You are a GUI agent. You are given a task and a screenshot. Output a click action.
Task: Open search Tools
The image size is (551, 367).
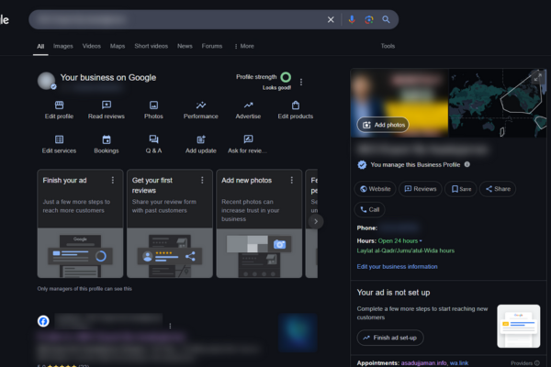click(388, 46)
